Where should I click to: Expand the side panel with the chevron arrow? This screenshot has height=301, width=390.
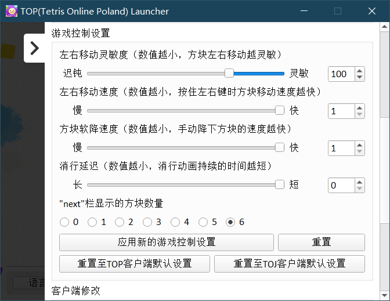(x=34, y=48)
